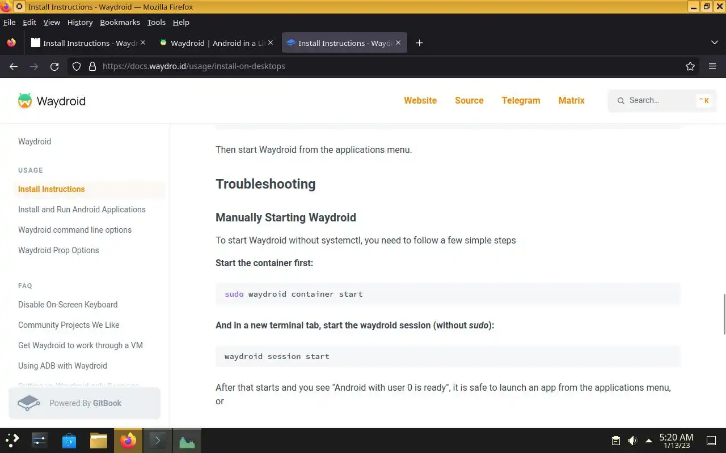Open the Telegram header link
Screen dimensions: 726x453
(521, 100)
